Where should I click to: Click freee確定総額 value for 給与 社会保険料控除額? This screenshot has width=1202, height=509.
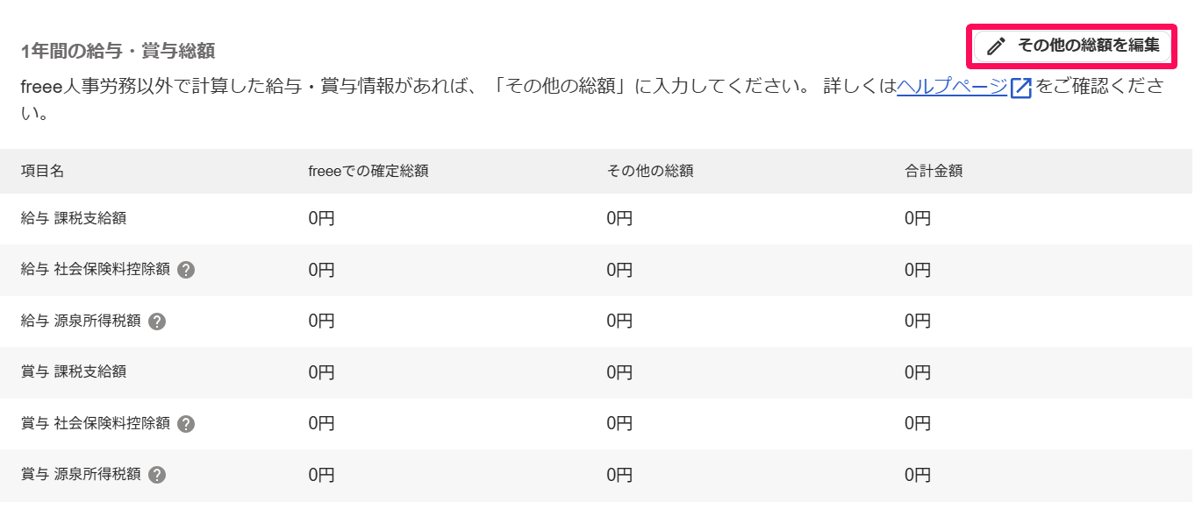tap(321, 271)
